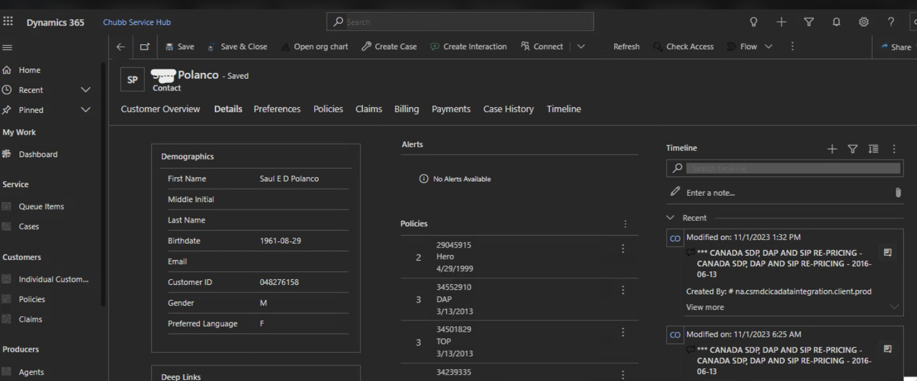Filter the Timeline with funnel icon
The image size is (917, 381).
[x=853, y=148]
